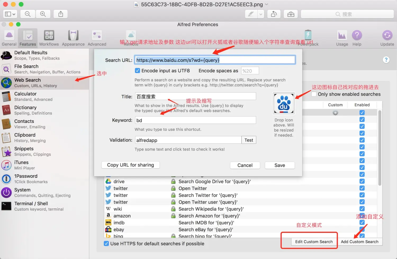Click the Preview rotate icon
The image size is (397, 259).
(274, 14)
